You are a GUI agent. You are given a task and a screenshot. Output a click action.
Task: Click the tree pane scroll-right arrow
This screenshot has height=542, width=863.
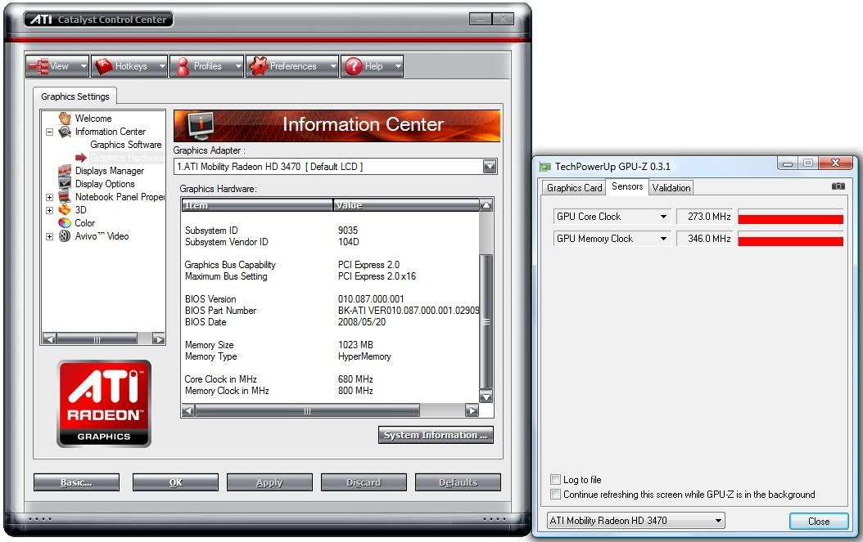(159, 339)
